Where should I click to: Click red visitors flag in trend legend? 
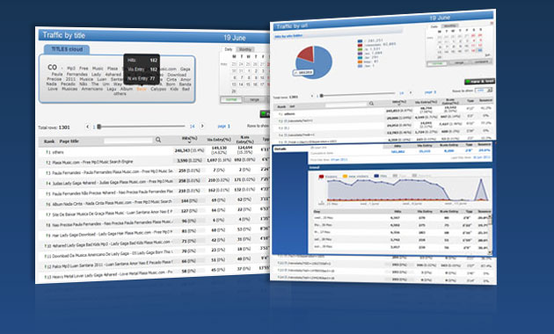[322, 177]
